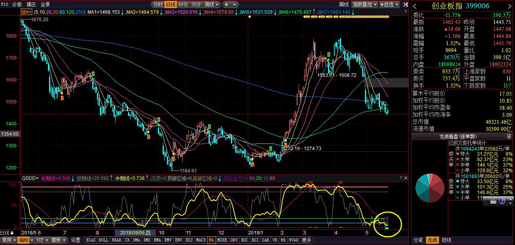Enable the BOLL indicator
Viewport: 515px width, 245px height.
(103, 240)
